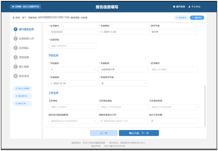
Task: Click 确认无误，下一步 button
Action: pyautogui.click(x=139, y=133)
